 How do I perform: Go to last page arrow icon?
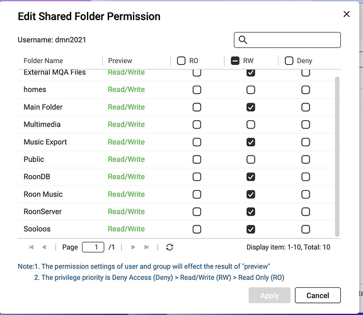146,247
